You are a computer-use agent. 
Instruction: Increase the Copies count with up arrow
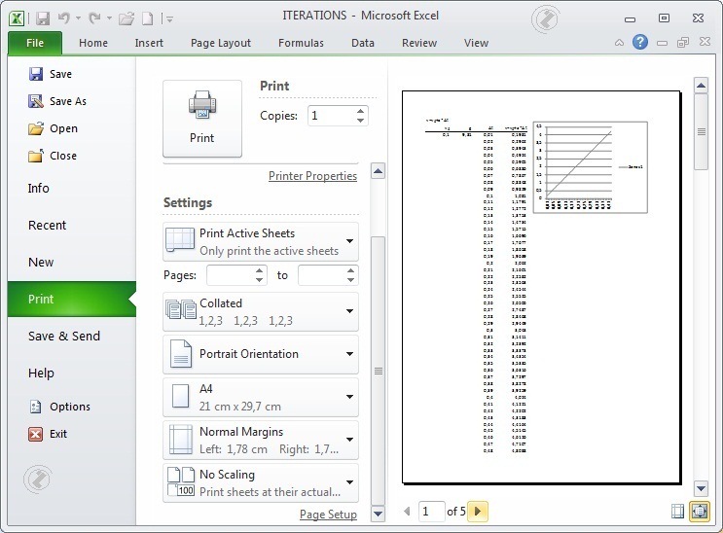click(361, 111)
